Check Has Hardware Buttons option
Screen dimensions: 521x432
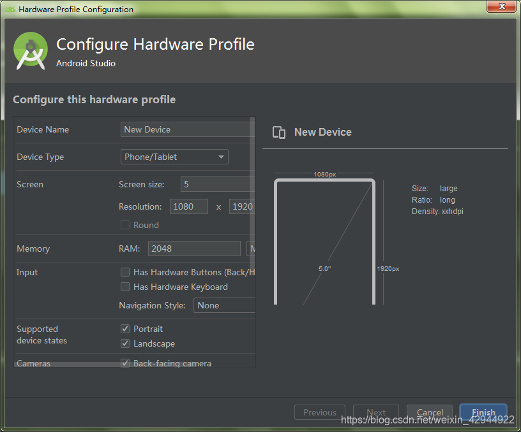125,272
